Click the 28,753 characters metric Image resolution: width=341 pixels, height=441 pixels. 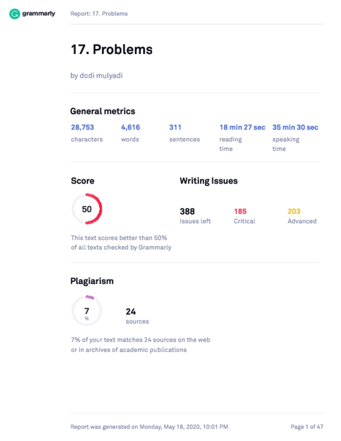click(x=87, y=133)
